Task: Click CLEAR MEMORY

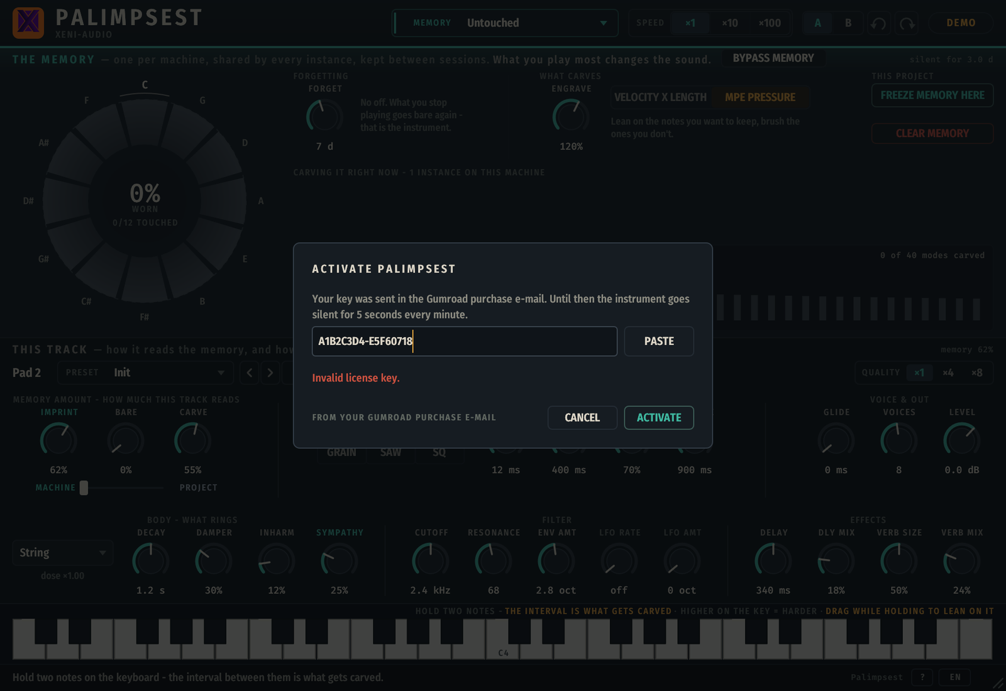Action: (x=932, y=133)
